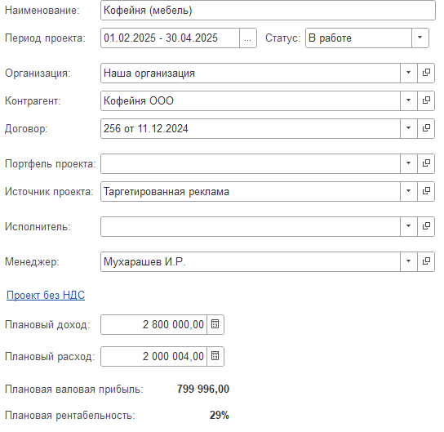The width and height of the screenshot is (444, 432).
Task: Open the Менеджер record via open icon
Action: 426,261
